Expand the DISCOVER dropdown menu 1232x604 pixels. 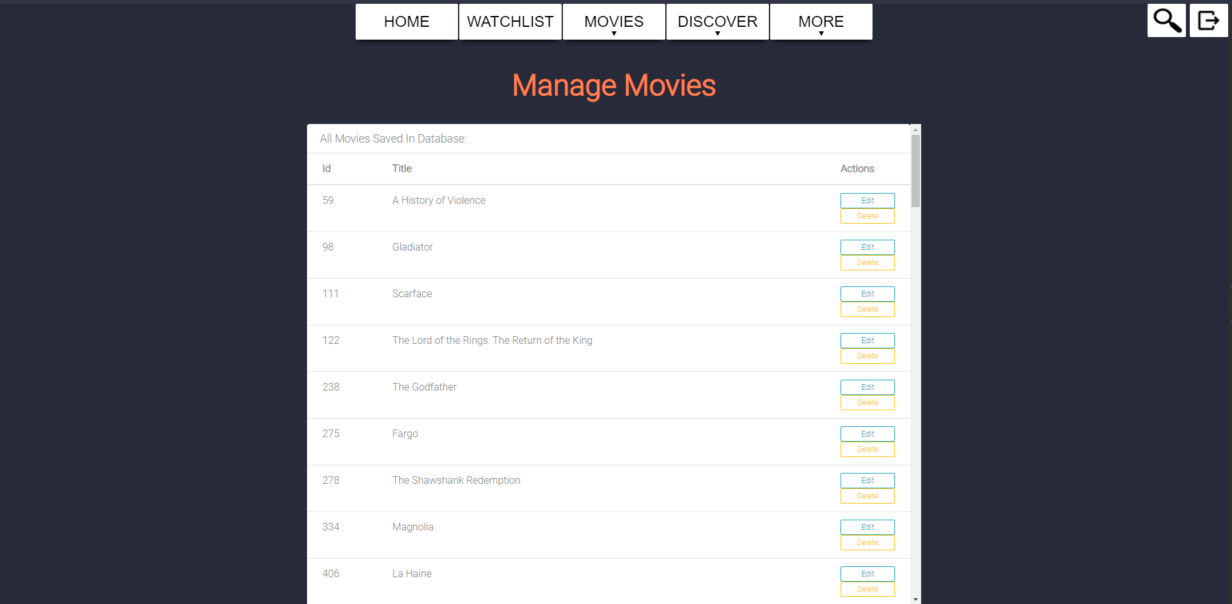(x=718, y=22)
